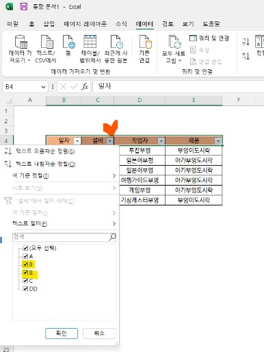Uncheck the C checkbox in filter list

25,281
